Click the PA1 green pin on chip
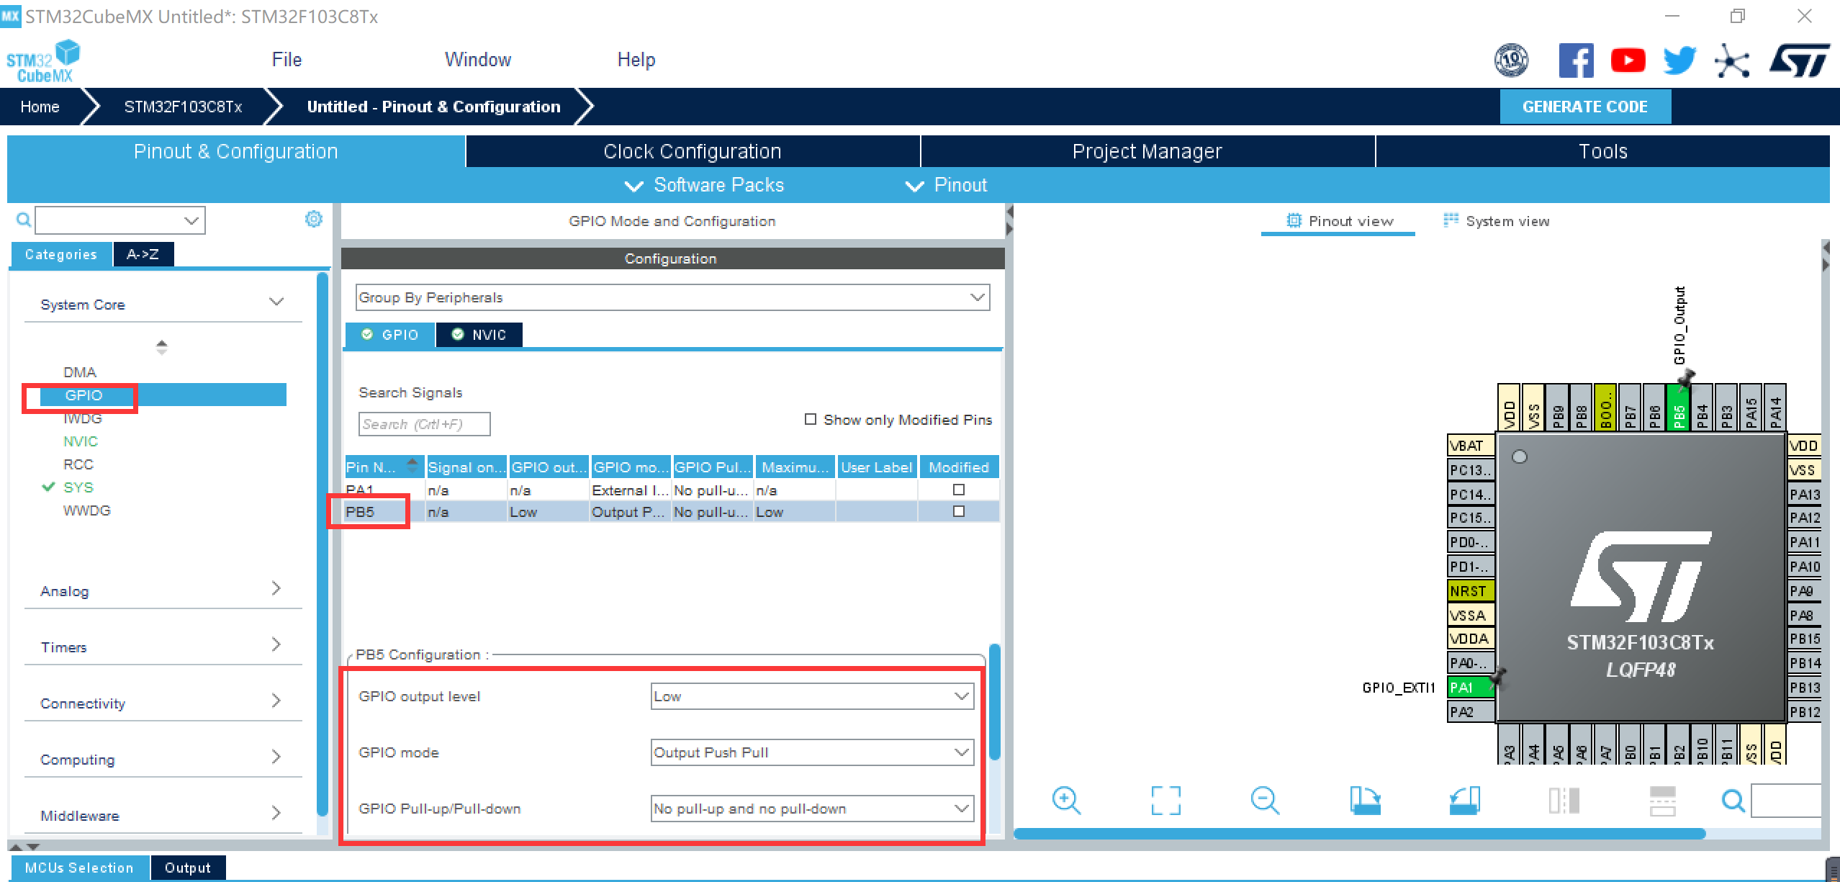Screen dimensions: 1840x882 click(1471, 687)
